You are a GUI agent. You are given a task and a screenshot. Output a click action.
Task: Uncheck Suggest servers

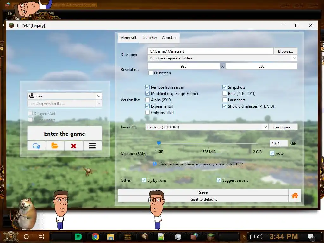(x=219, y=180)
